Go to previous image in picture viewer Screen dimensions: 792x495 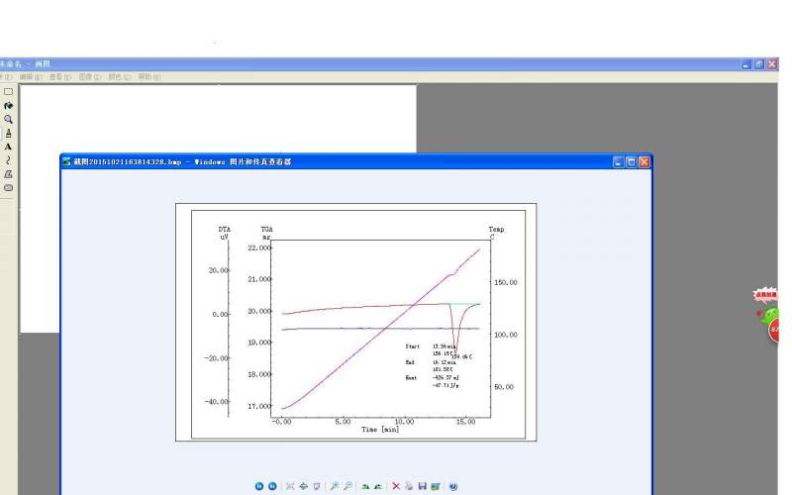(x=259, y=486)
